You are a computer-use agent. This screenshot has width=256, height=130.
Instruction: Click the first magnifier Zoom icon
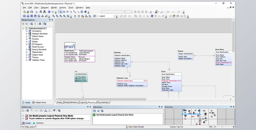pyautogui.click(x=53, y=16)
